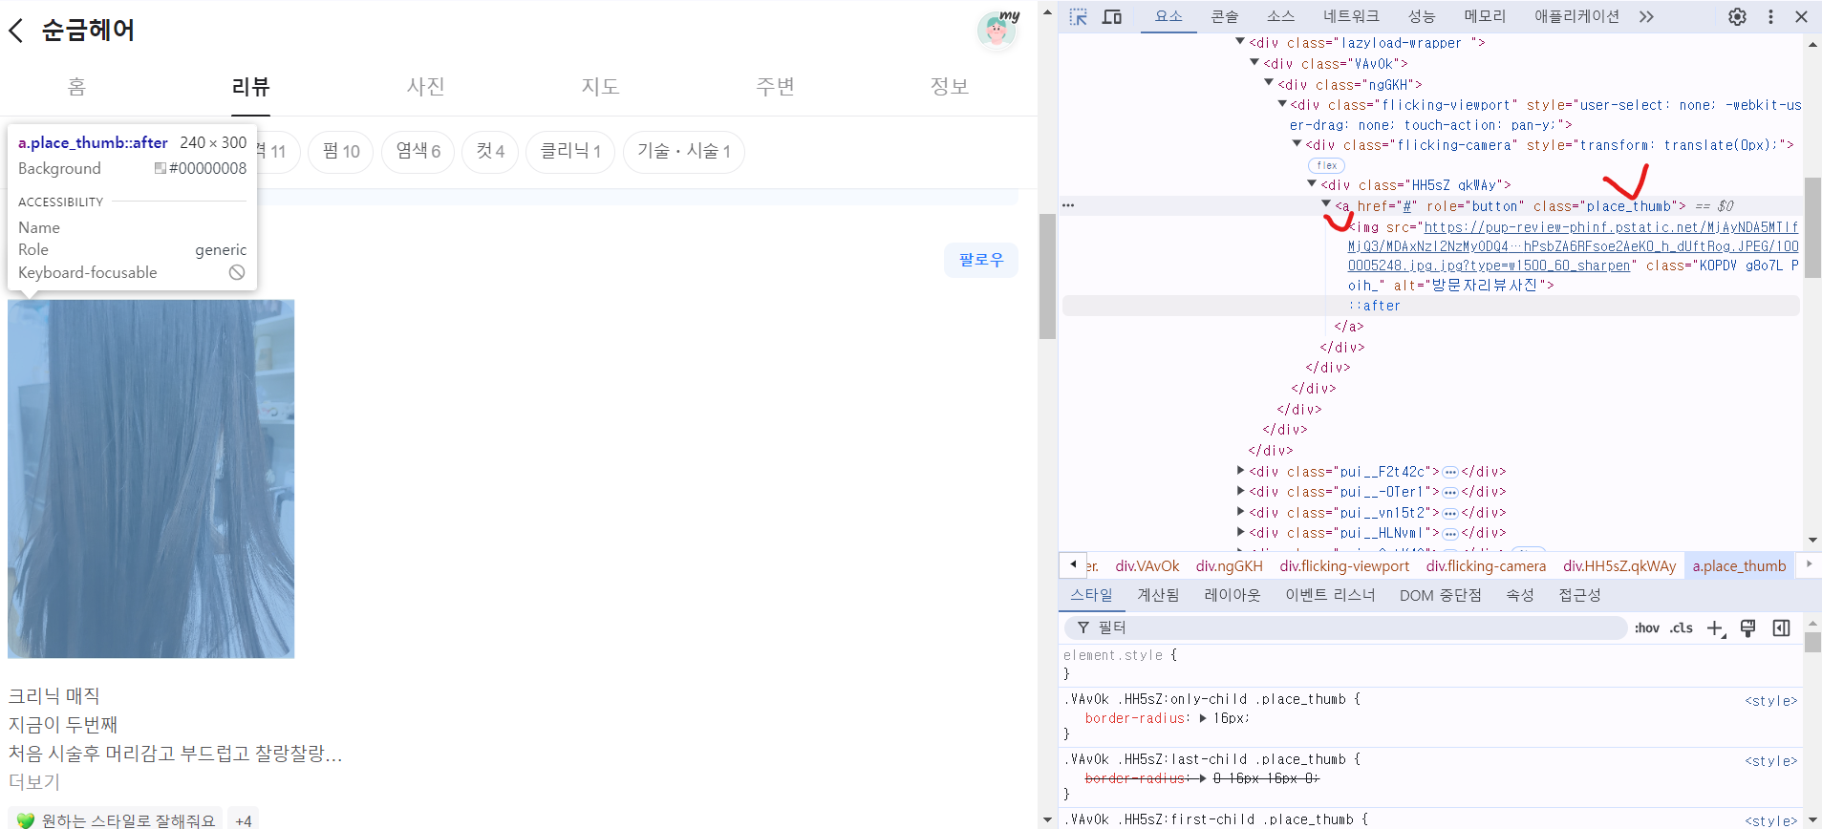
Task: Open the 이벤트 리스너 subtab
Action: click(x=1330, y=595)
